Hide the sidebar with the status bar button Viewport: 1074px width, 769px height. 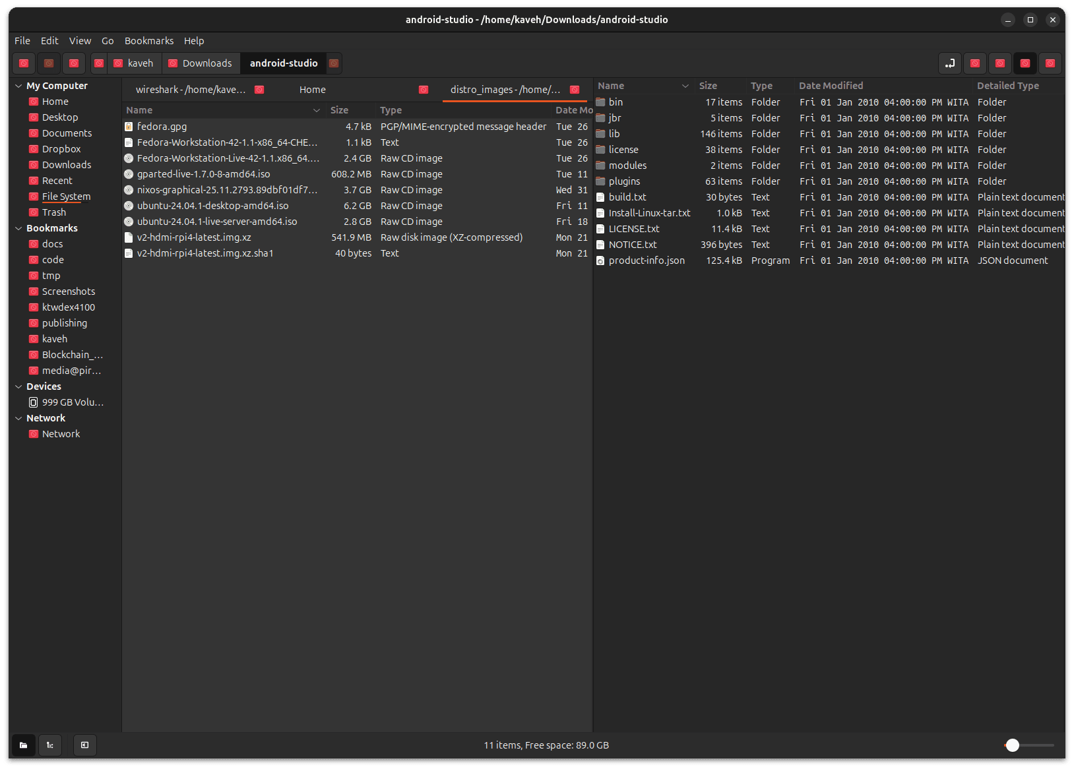pos(85,745)
